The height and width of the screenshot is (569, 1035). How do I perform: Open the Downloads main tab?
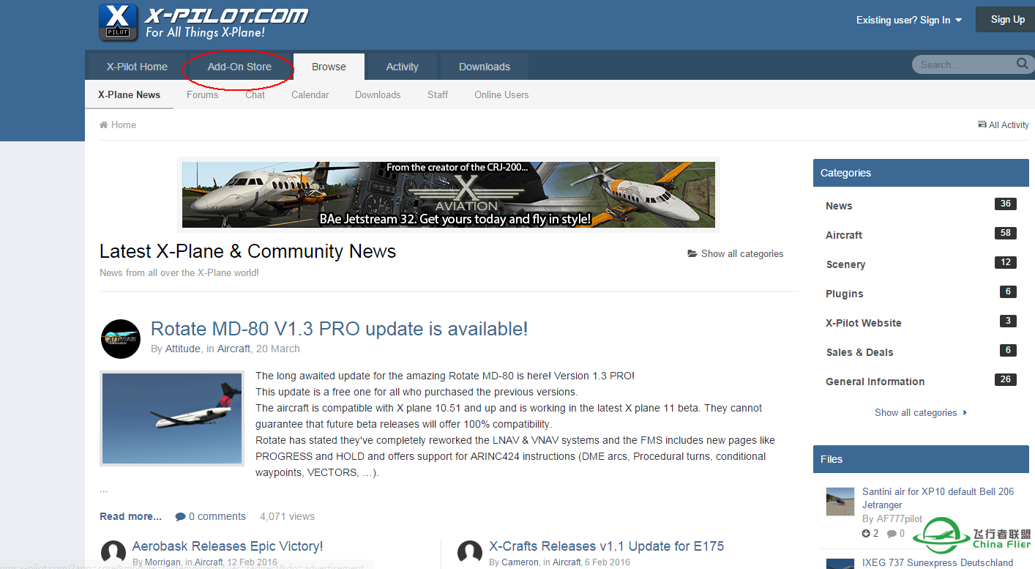485,67
